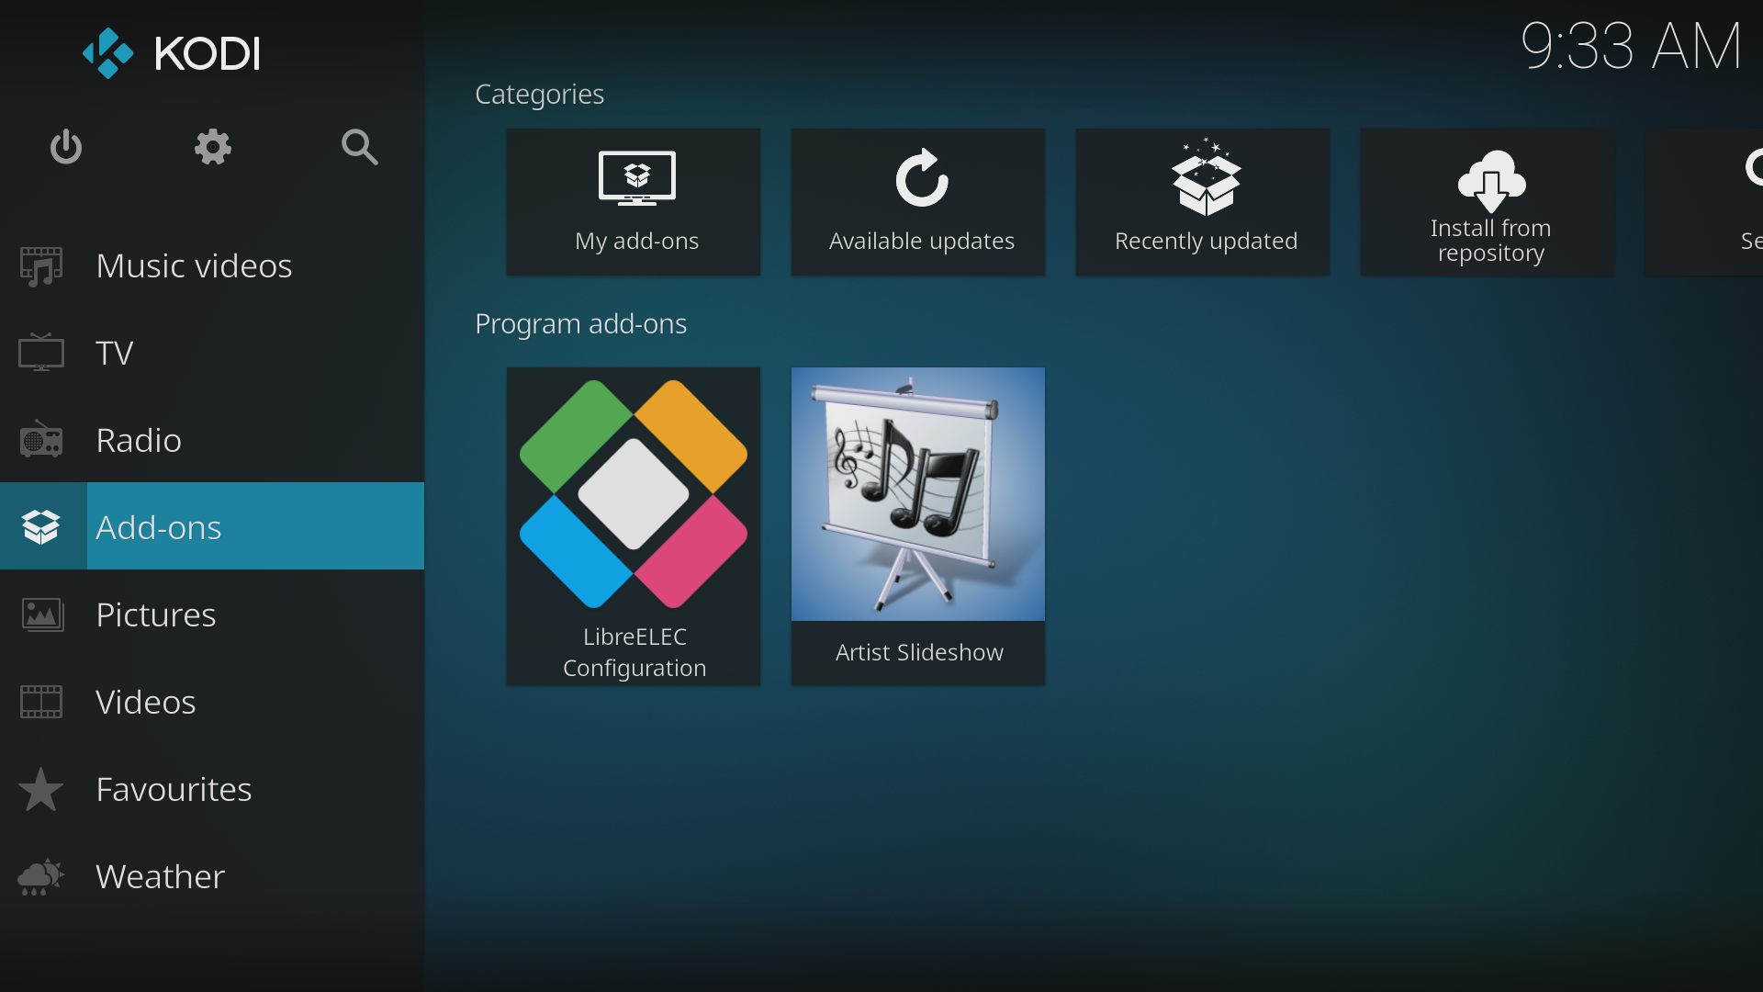Viewport: 1763px width, 992px height.
Task: Click the Pictures sidebar icon
Action: tap(41, 614)
